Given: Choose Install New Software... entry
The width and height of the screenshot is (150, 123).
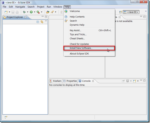Looking at the screenshot, I should 89,48.
